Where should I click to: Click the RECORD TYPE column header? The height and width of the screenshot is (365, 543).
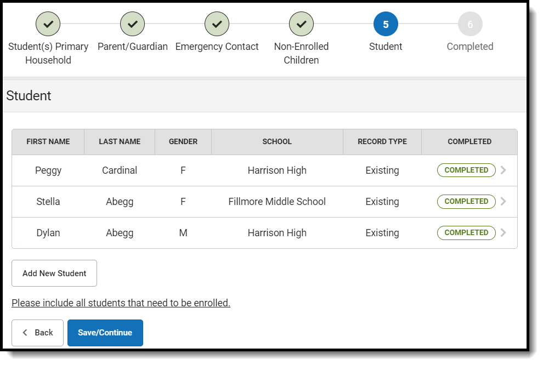click(x=382, y=141)
